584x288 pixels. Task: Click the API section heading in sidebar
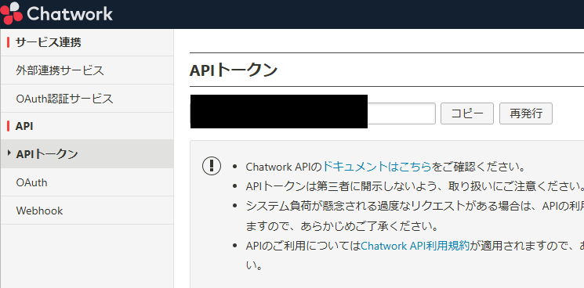click(24, 126)
